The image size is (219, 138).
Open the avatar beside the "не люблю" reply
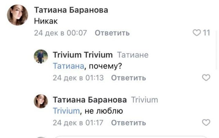[x=41, y=101]
